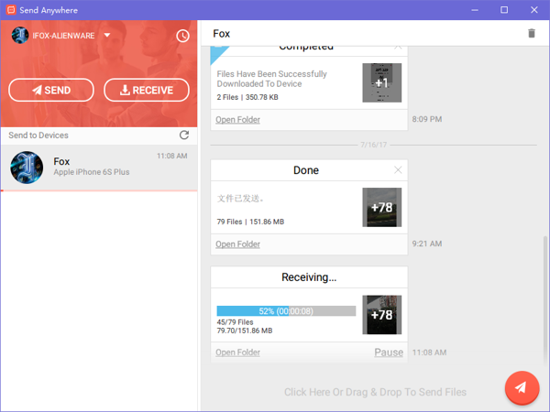Viewport: 550px width, 412px height.
Task: Open Folder for the Receiving transfer
Action: (x=237, y=352)
